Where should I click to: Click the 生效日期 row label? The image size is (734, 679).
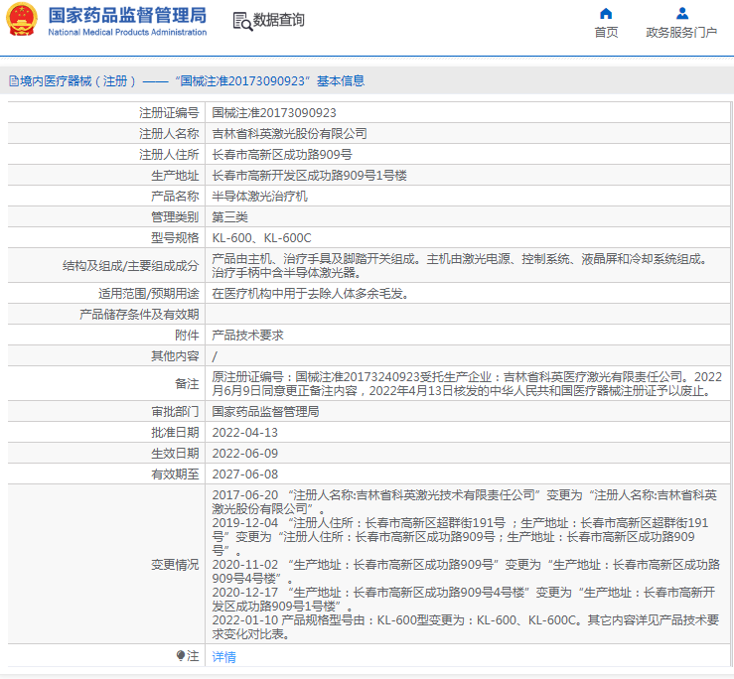tap(175, 454)
